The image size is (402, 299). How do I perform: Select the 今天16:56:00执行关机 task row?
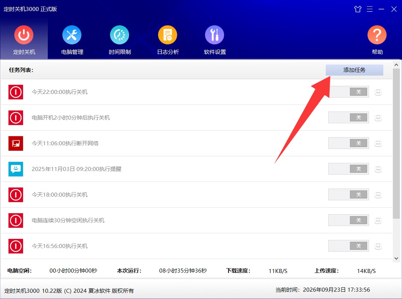coord(197,246)
